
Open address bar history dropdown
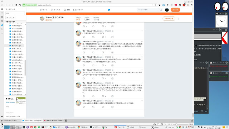[153, 5]
